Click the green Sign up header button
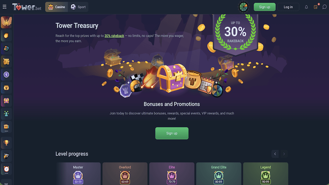 point(264,7)
